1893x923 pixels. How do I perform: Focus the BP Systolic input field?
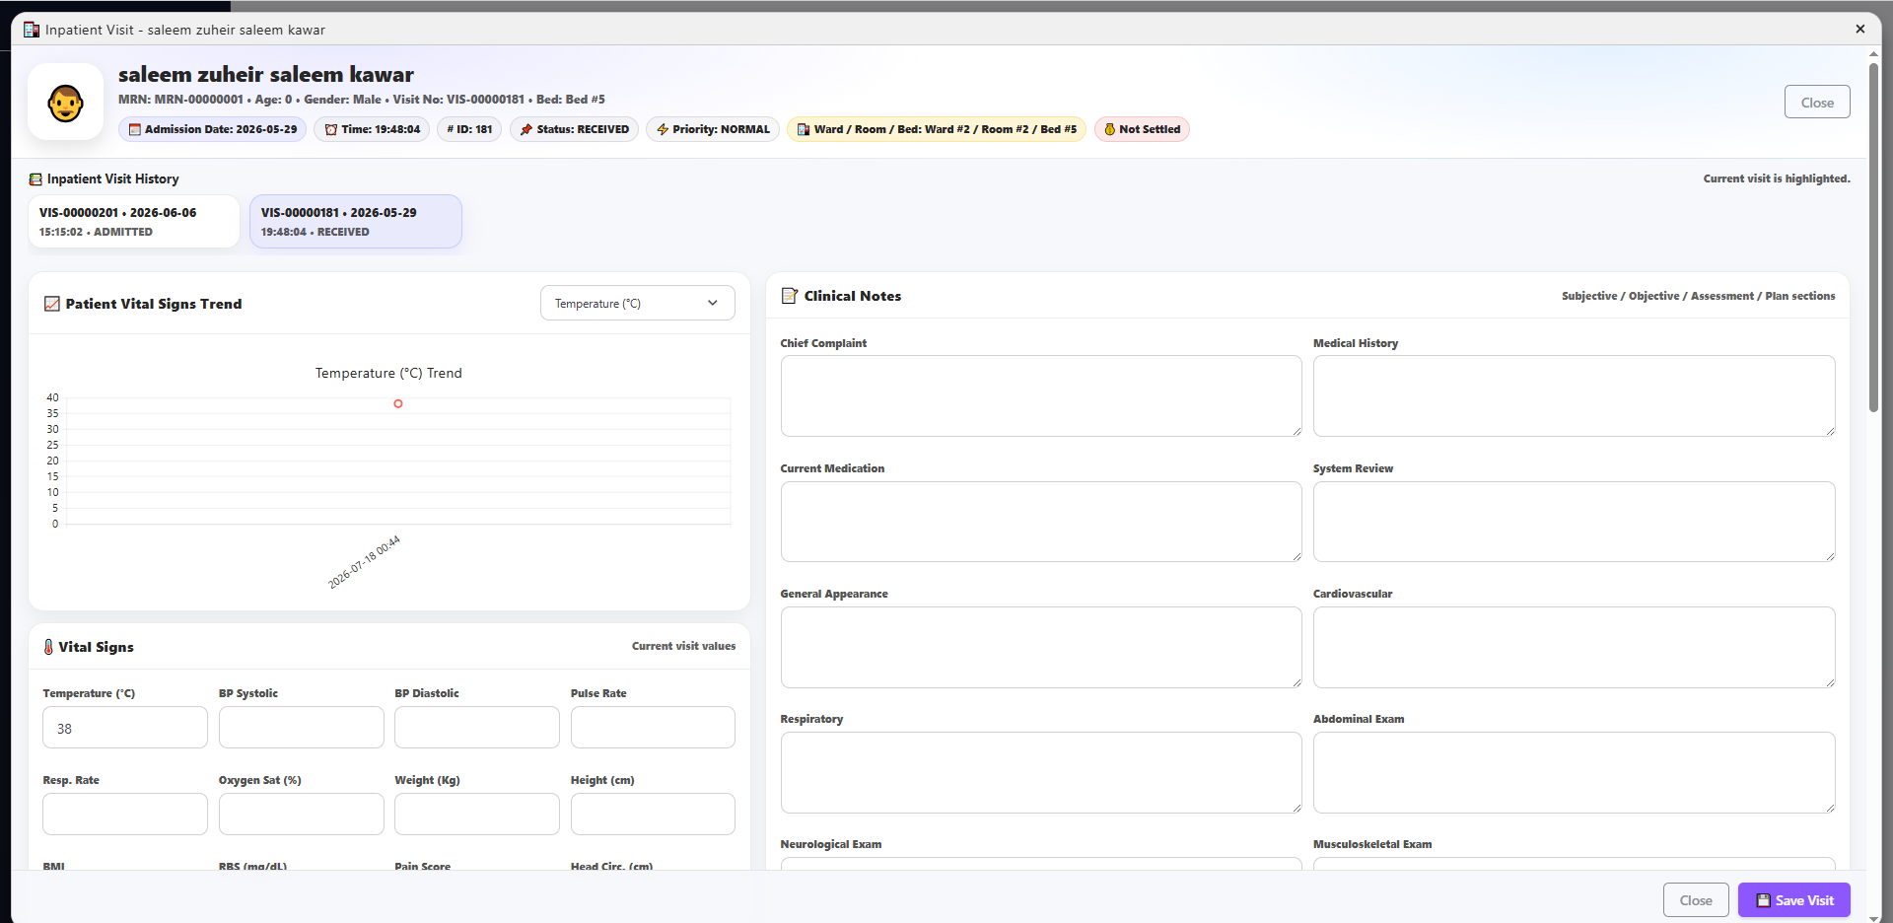(x=302, y=728)
